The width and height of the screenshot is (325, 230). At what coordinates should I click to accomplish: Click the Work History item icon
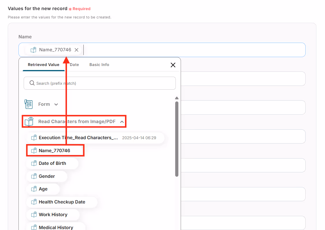tap(34, 215)
